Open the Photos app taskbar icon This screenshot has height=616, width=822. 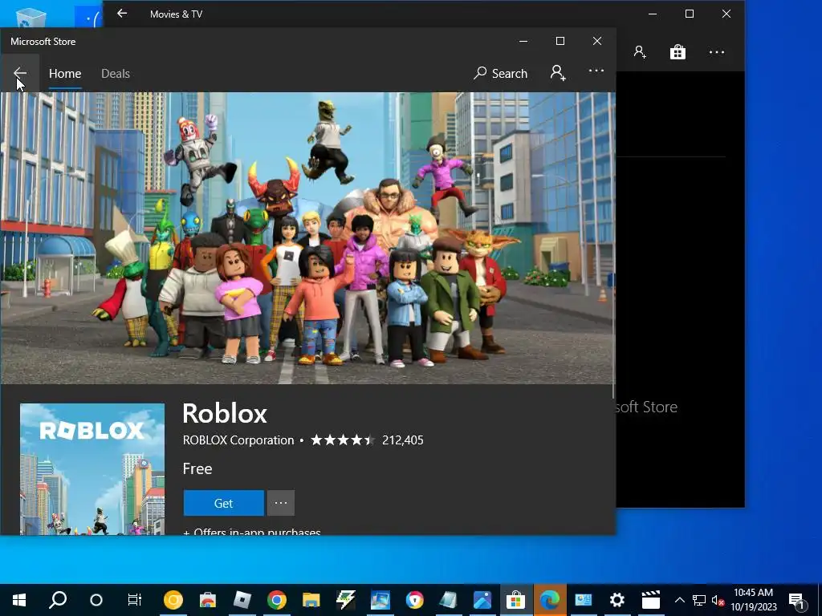tap(482, 600)
